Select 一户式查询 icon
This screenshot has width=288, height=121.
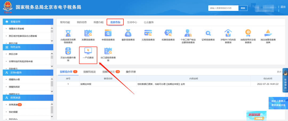(x=88, y=51)
